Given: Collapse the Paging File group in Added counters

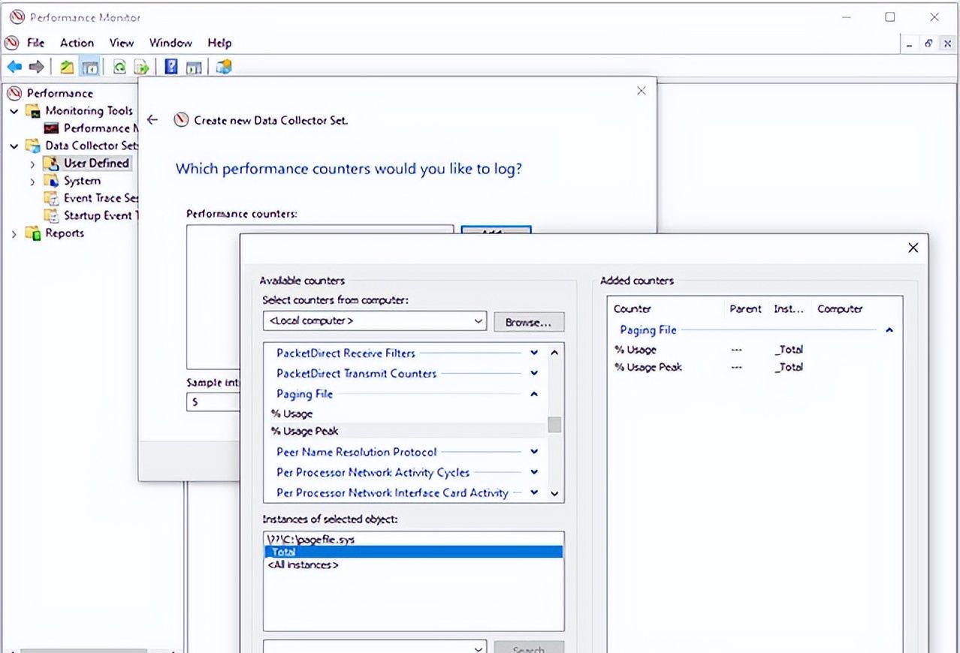Looking at the screenshot, I should click(x=889, y=330).
